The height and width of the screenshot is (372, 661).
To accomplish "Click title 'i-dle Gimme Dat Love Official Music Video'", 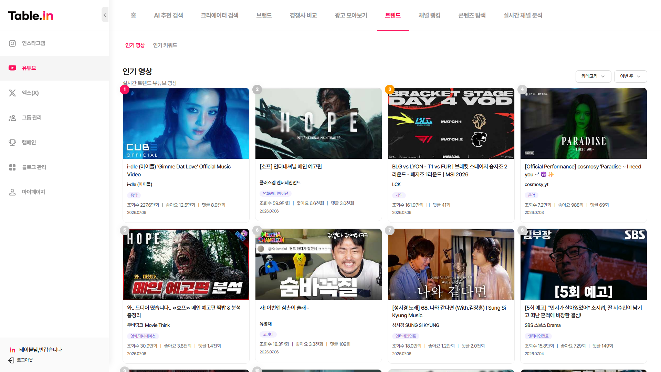I will pos(179,170).
